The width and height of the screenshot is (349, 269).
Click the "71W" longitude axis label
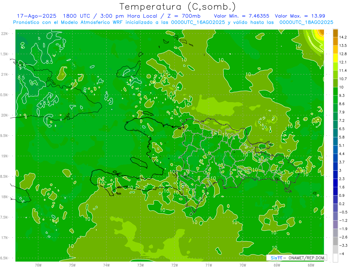(209, 265)
